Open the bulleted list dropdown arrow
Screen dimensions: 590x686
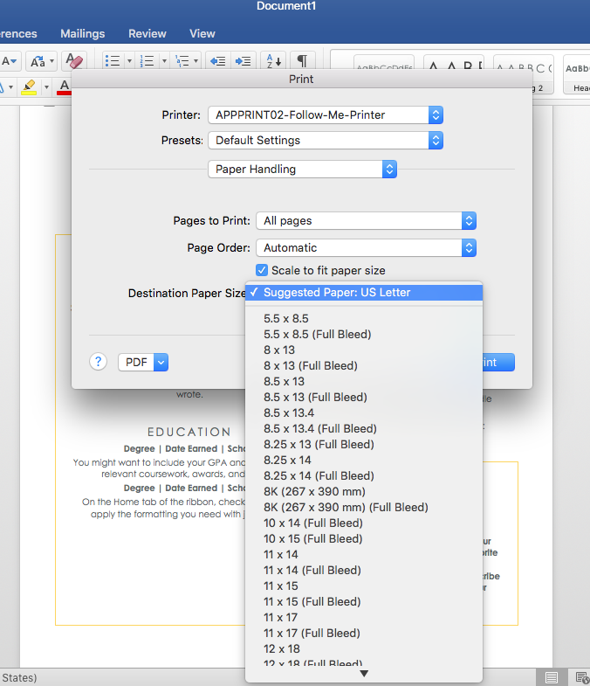click(129, 61)
